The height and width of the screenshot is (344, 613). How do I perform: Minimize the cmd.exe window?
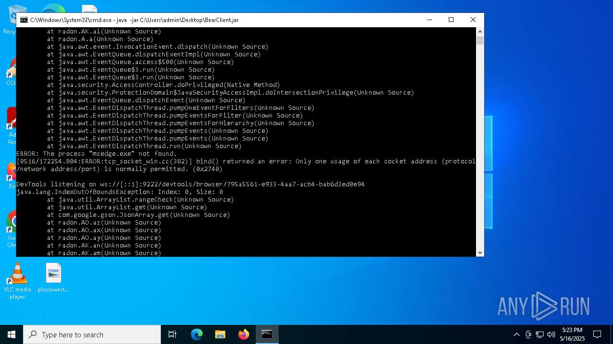pos(429,20)
